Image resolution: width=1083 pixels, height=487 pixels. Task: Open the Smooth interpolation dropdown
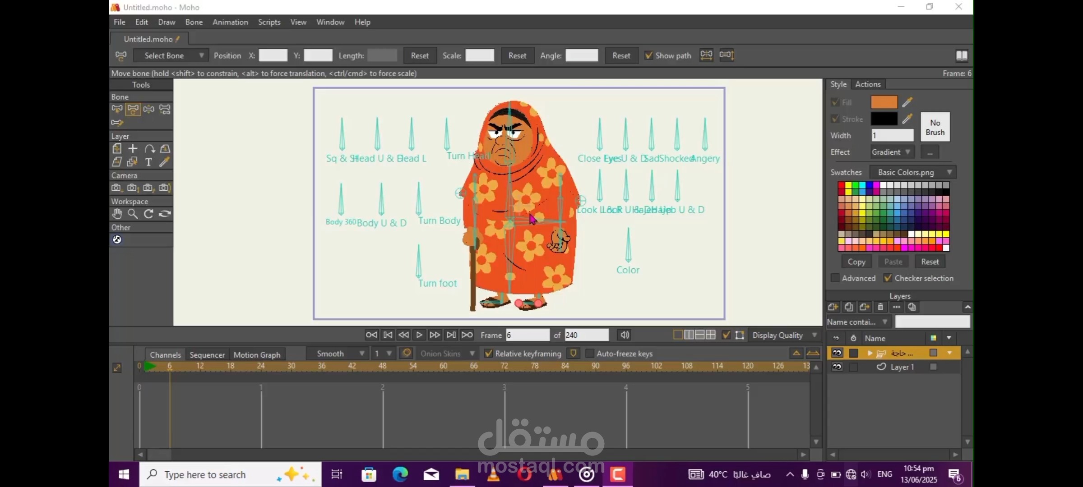[x=337, y=354]
